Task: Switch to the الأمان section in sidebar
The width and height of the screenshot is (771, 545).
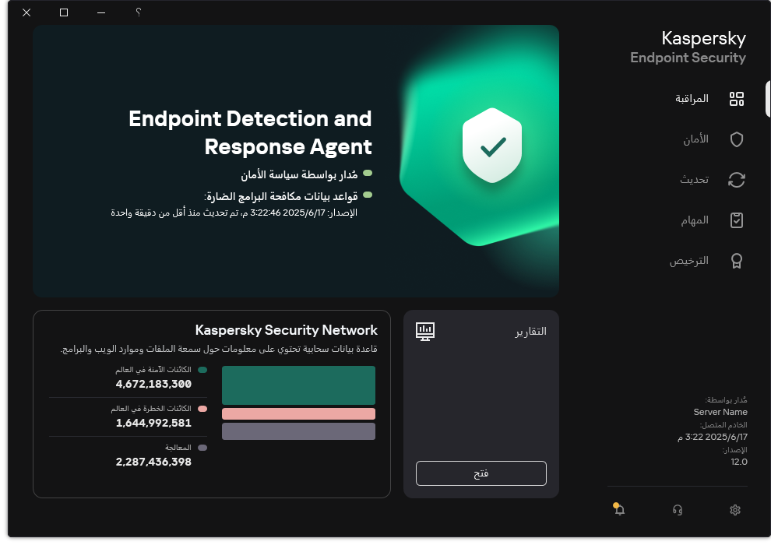Action: click(x=698, y=139)
